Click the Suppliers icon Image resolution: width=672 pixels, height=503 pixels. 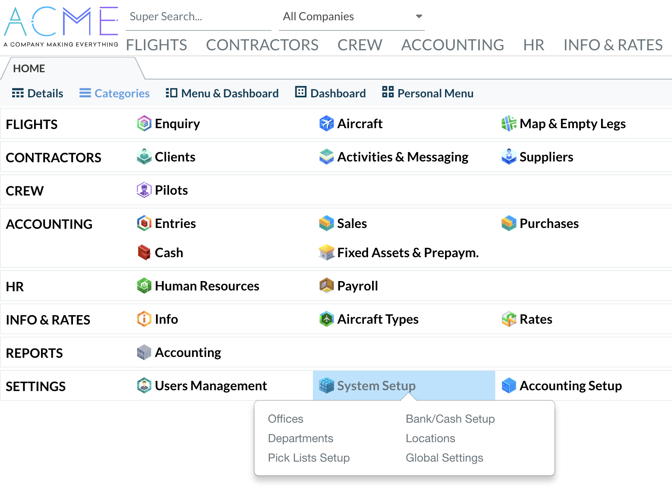[x=509, y=157]
